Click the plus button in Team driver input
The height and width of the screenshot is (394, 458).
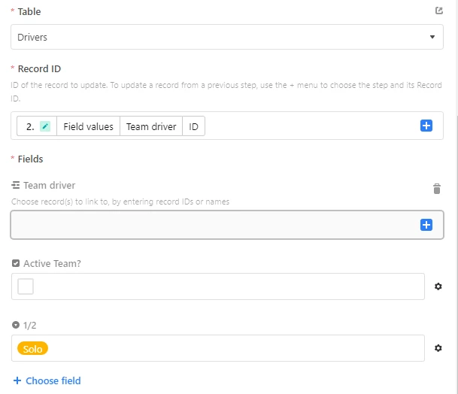point(426,225)
